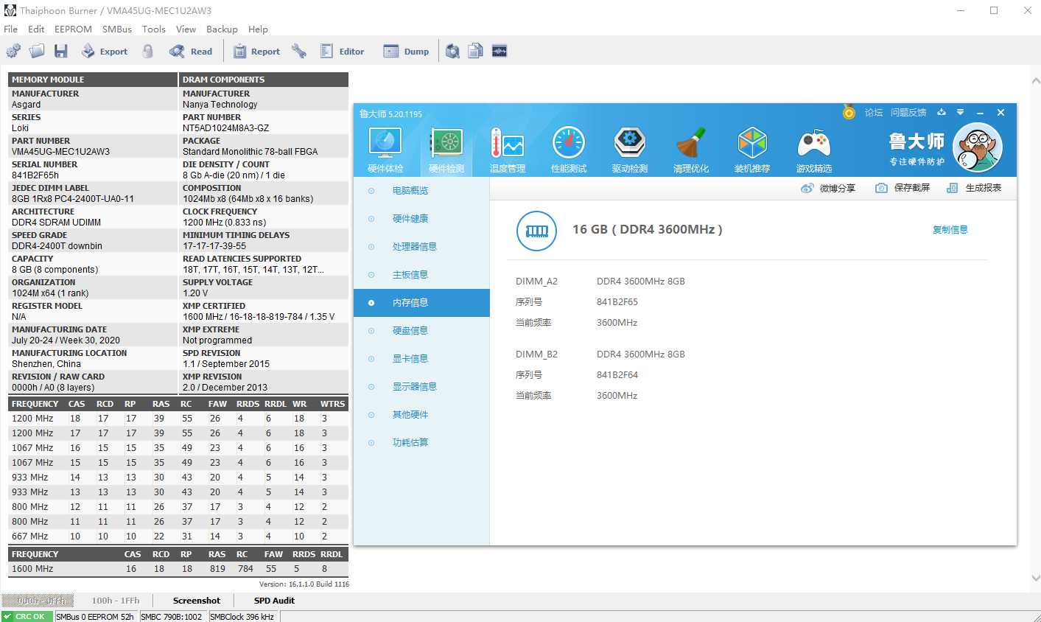Screen dimensions: 1041x622
Task: Open the View menu
Action: coord(186,29)
